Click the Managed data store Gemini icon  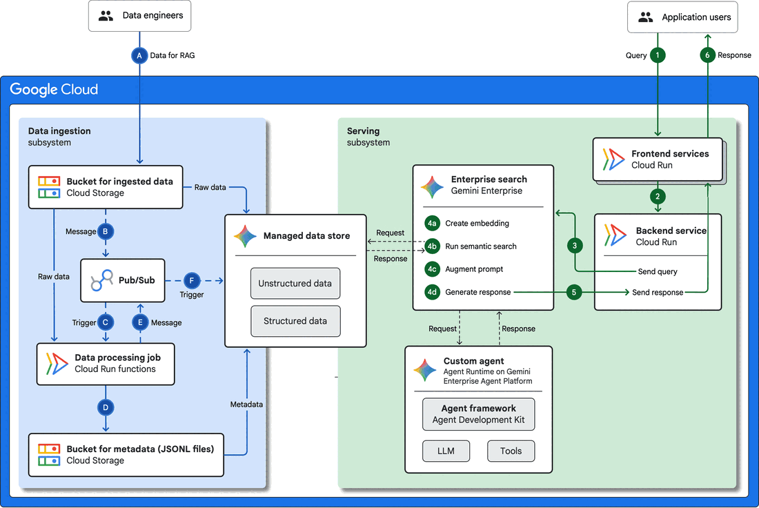pyautogui.click(x=245, y=236)
